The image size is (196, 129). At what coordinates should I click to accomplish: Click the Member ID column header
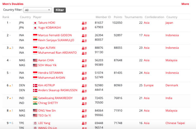click(x=103, y=17)
